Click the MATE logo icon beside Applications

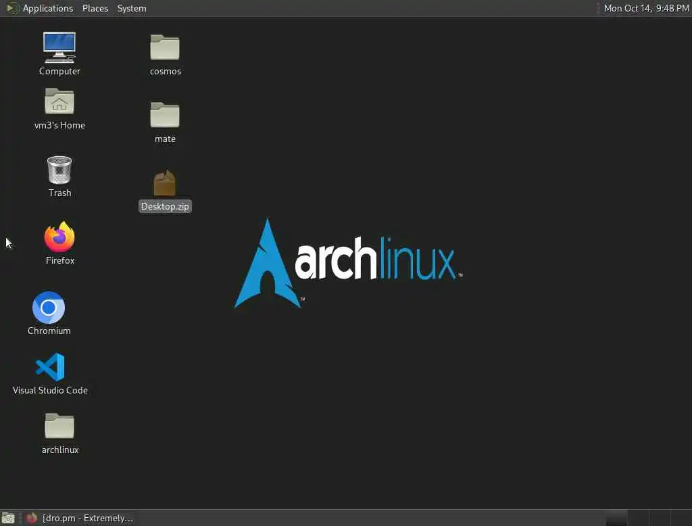tap(13, 8)
